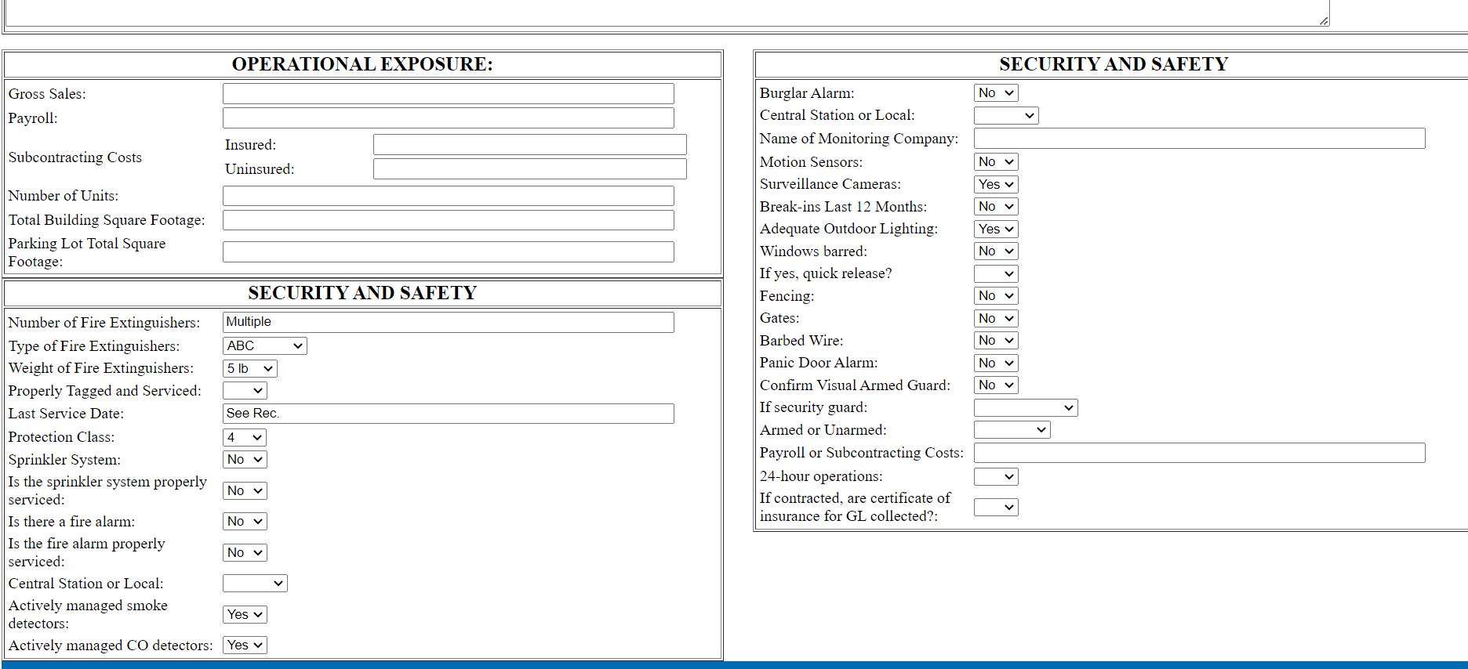
Task: Click the Uninsured subcontracting costs field
Action: pos(529,168)
